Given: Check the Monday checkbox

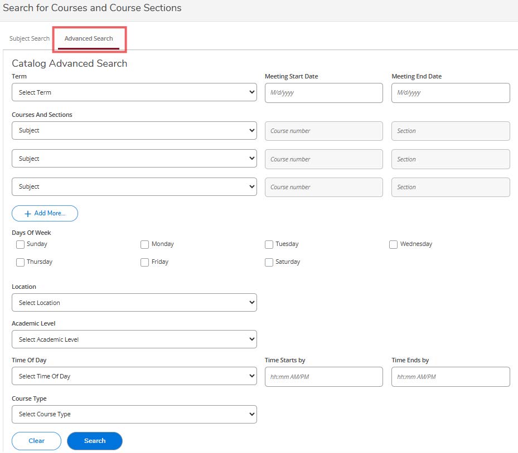Looking at the screenshot, I should tap(145, 244).
